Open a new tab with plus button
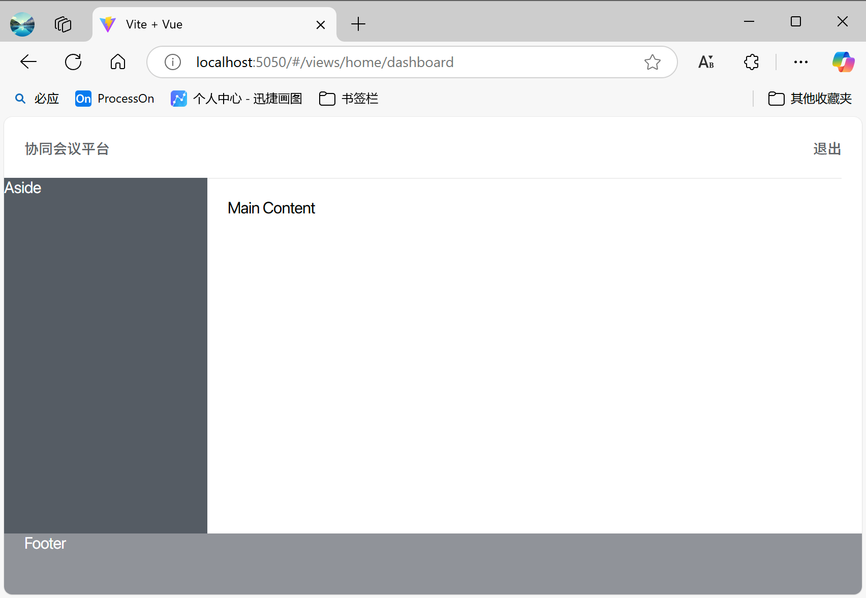The height and width of the screenshot is (598, 866). pyautogui.click(x=358, y=24)
